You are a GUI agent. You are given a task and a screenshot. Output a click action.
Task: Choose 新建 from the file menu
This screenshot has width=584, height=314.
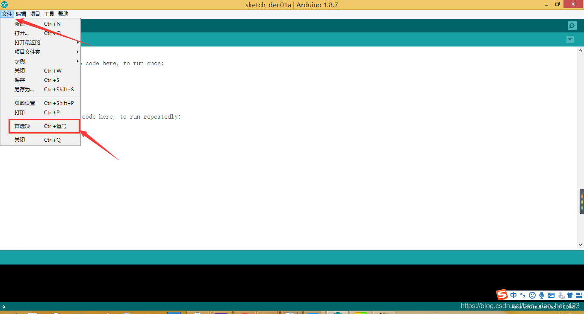41,24
